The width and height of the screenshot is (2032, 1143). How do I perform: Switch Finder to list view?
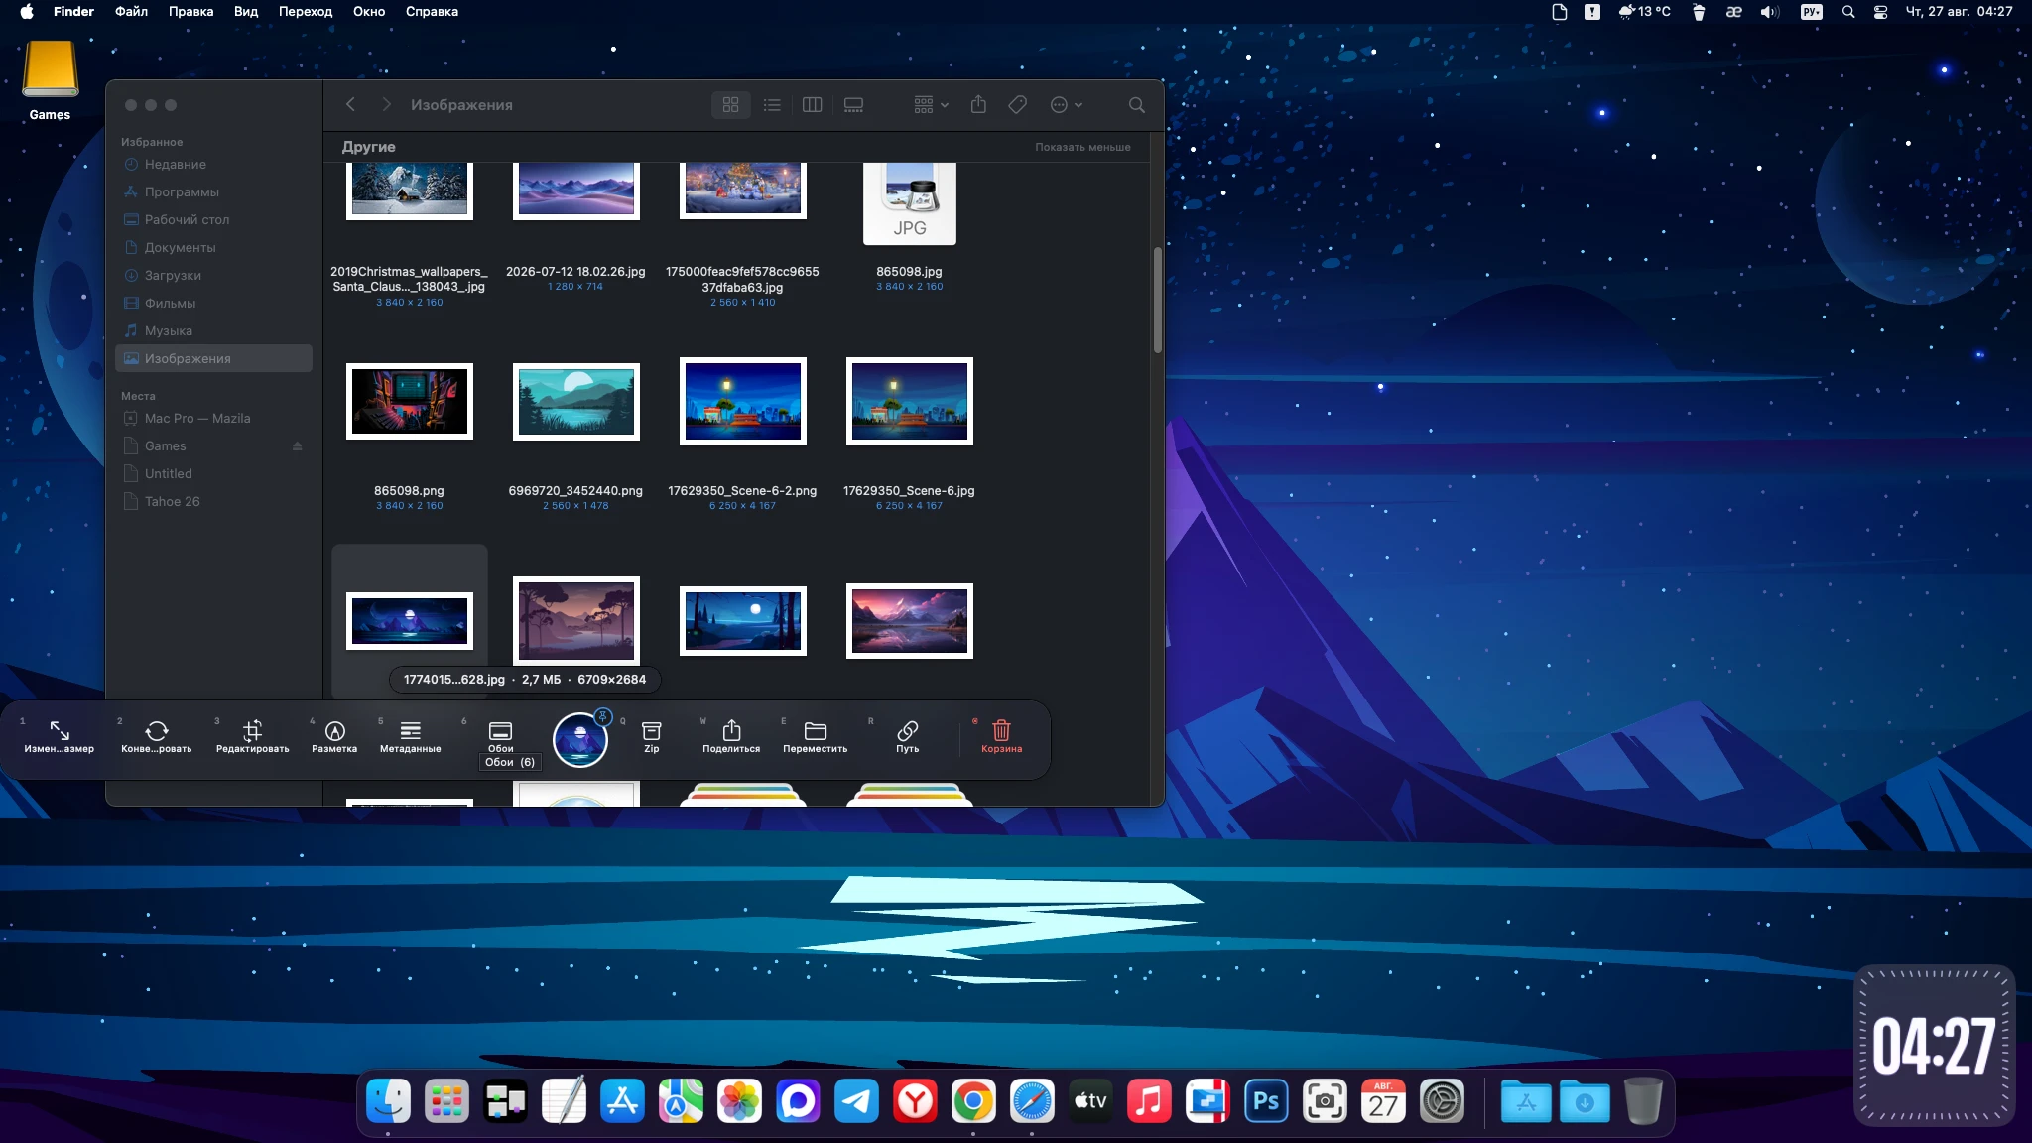772,105
